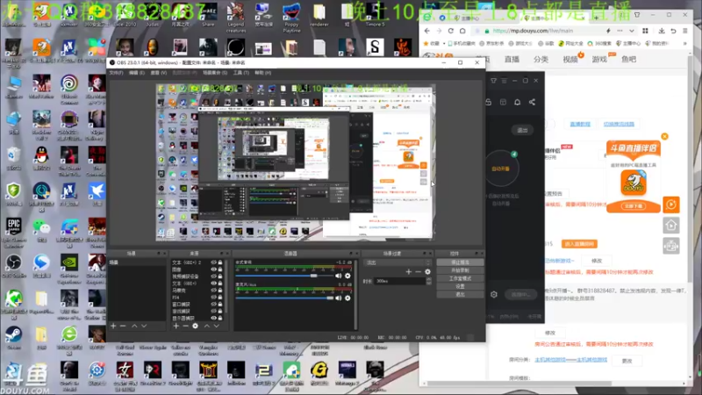Toggle visibility of 图像 source

pos(213,269)
